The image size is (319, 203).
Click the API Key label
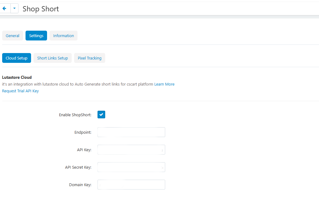[84, 150]
